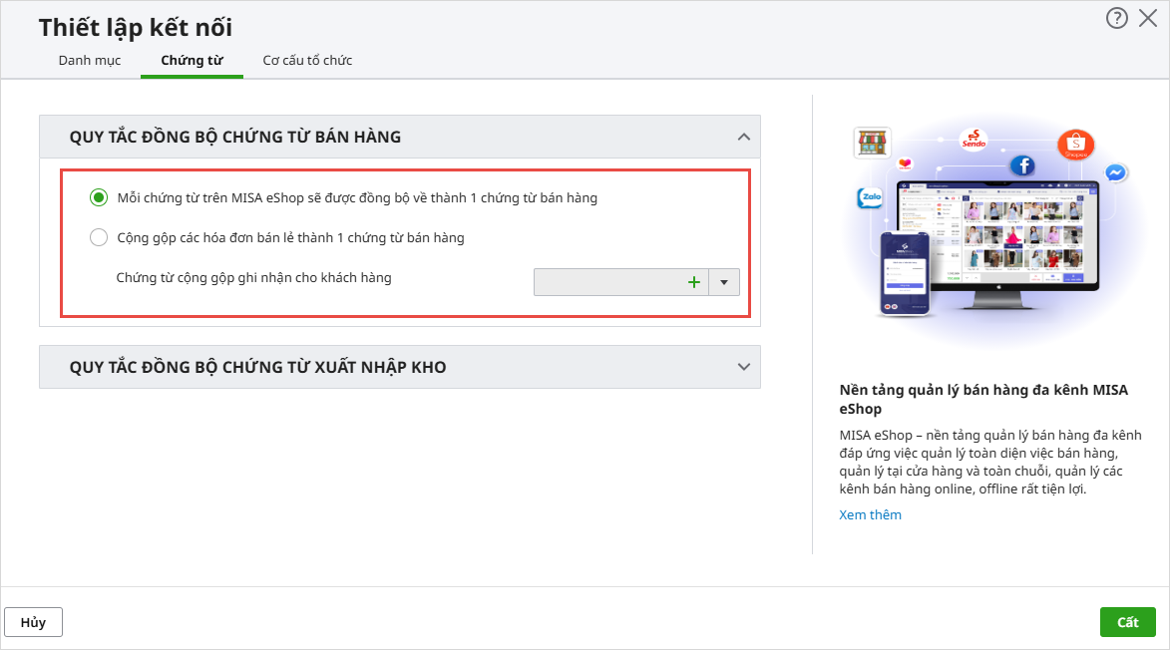The image size is (1170, 650).
Task: Click the Chứng từ tab
Action: coord(192,61)
